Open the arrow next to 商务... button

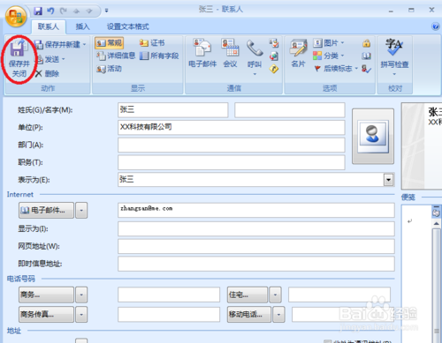[x=81, y=295]
